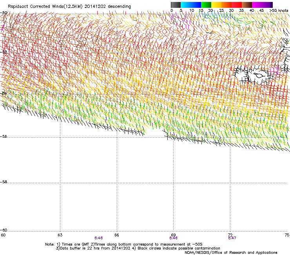
Task: Click the '25' legend scale label
Action: pos(221,11)
